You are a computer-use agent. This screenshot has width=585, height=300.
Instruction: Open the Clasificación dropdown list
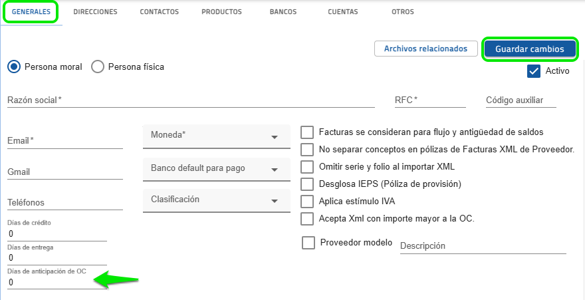pos(216,200)
